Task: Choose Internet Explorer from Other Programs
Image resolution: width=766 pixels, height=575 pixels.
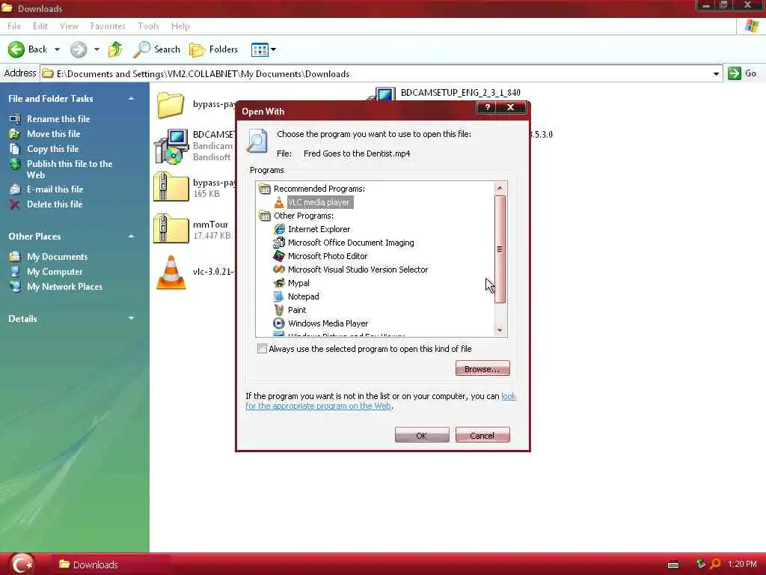Action: click(x=319, y=229)
